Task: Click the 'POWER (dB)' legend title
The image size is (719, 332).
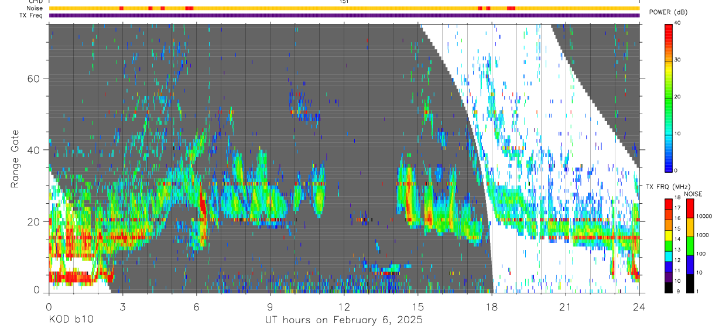Action: pyautogui.click(x=668, y=12)
